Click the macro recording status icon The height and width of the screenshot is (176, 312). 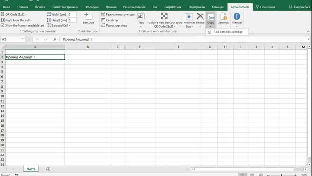[17, 175]
